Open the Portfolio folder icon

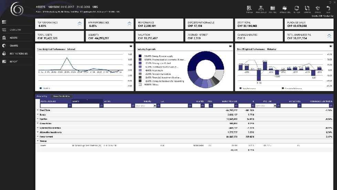(x=273, y=9)
